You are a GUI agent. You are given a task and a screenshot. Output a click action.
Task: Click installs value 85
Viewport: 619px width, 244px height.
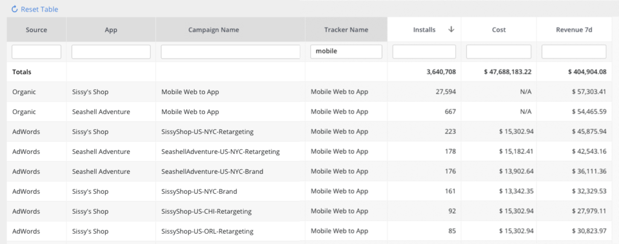pos(452,231)
